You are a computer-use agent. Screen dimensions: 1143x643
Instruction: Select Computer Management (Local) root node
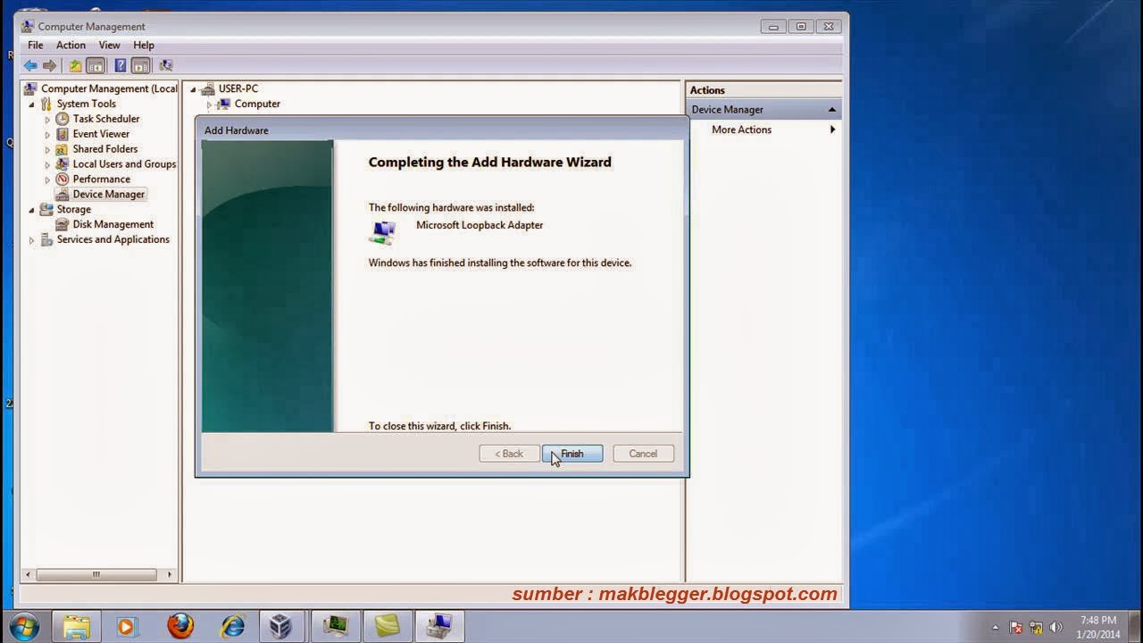[109, 88]
